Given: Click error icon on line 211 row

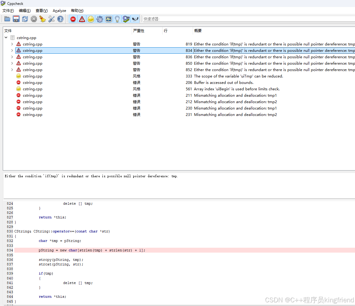Looking at the screenshot, I should tap(19, 95).
